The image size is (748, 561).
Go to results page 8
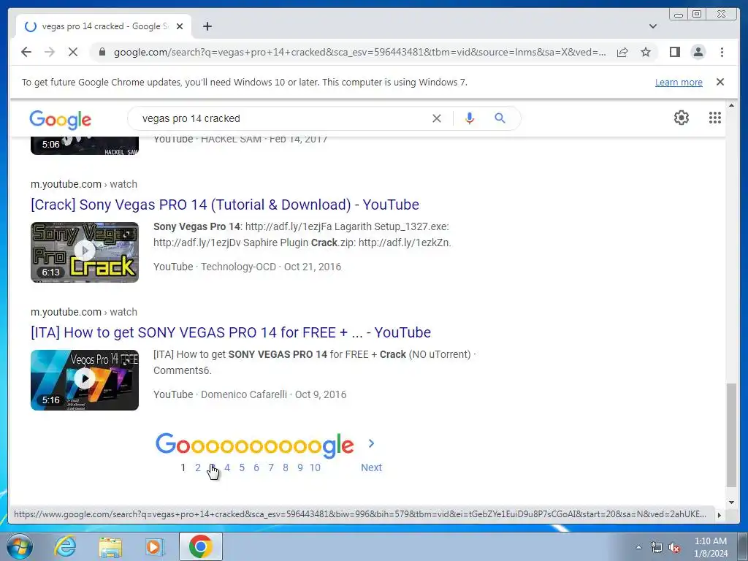click(286, 467)
